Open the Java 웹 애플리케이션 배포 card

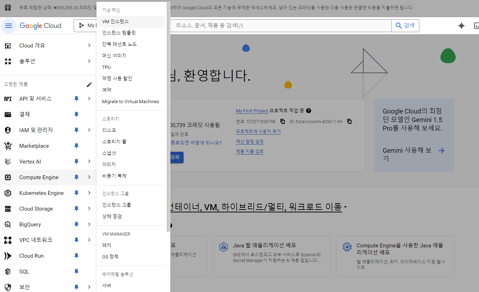[x=271, y=256]
